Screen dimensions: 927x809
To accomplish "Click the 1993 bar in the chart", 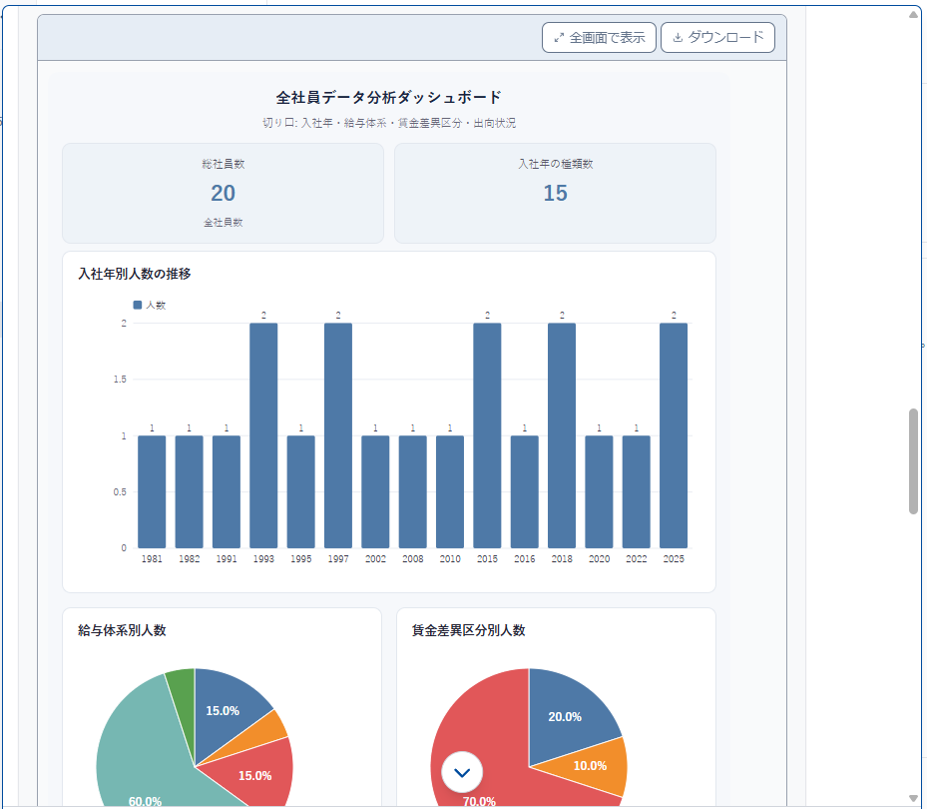I will pyautogui.click(x=263, y=435).
